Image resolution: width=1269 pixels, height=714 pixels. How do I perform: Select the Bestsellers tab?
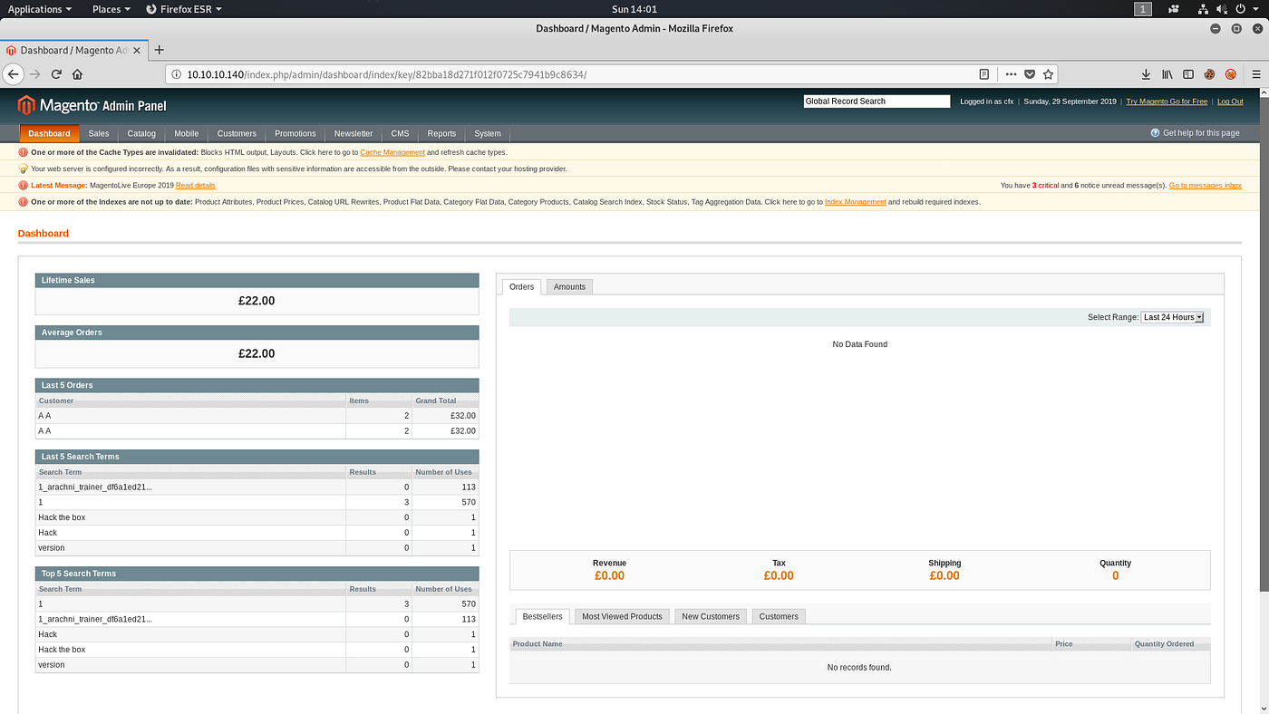pos(542,616)
